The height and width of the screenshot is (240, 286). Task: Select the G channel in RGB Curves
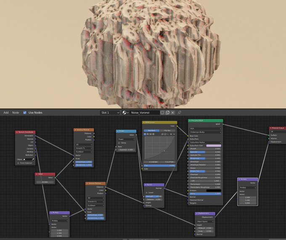[151, 134]
